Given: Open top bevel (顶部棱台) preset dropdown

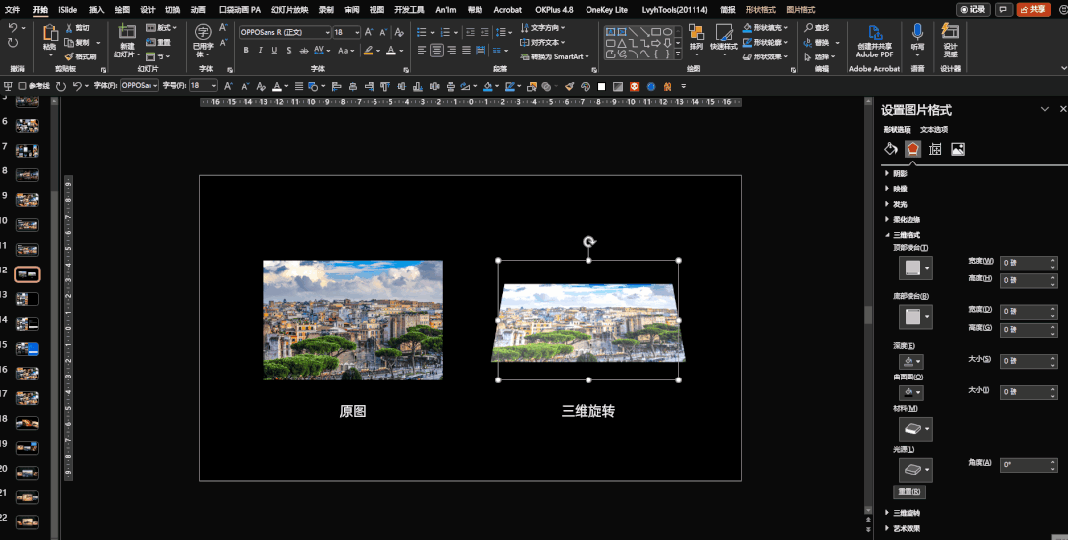Looking at the screenshot, I should click(916, 268).
